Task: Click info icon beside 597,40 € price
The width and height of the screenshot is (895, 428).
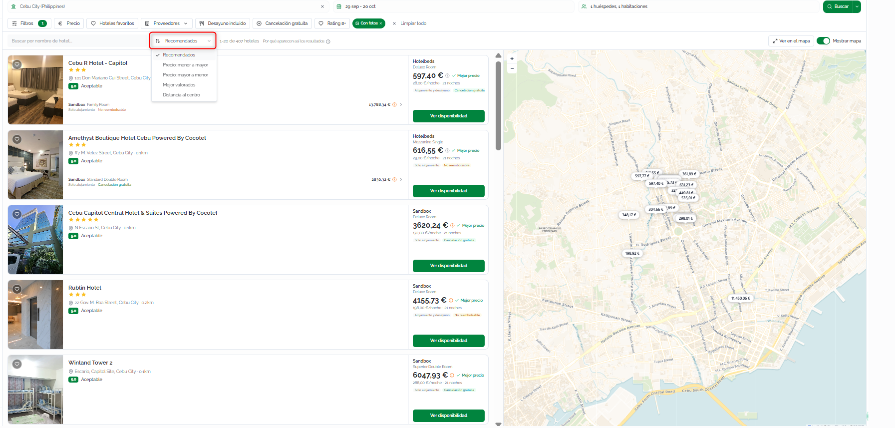Action: pos(447,76)
